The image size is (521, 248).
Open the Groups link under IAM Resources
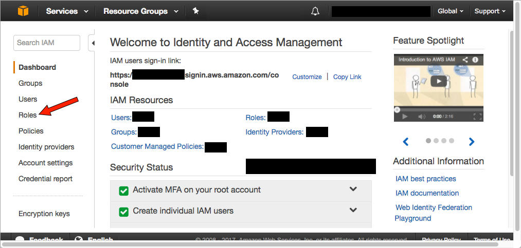coord(124,132)
